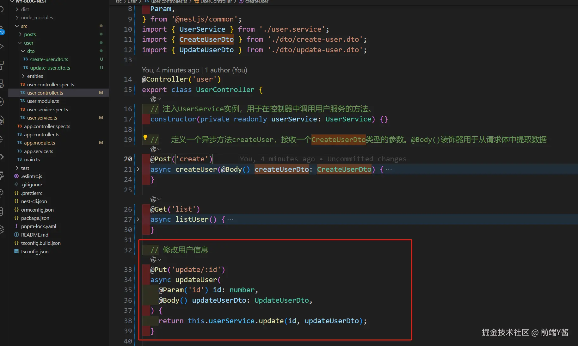Viewport: 578px width, 346px height.
Task: Click the user.controller.ts breadcrumb segment
Action: click(x=169, y=2)
